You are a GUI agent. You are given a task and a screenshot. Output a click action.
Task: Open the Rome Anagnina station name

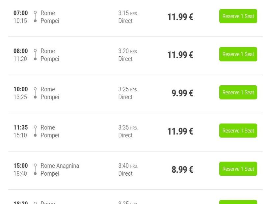pyautogui.click(x=60, y=166)
